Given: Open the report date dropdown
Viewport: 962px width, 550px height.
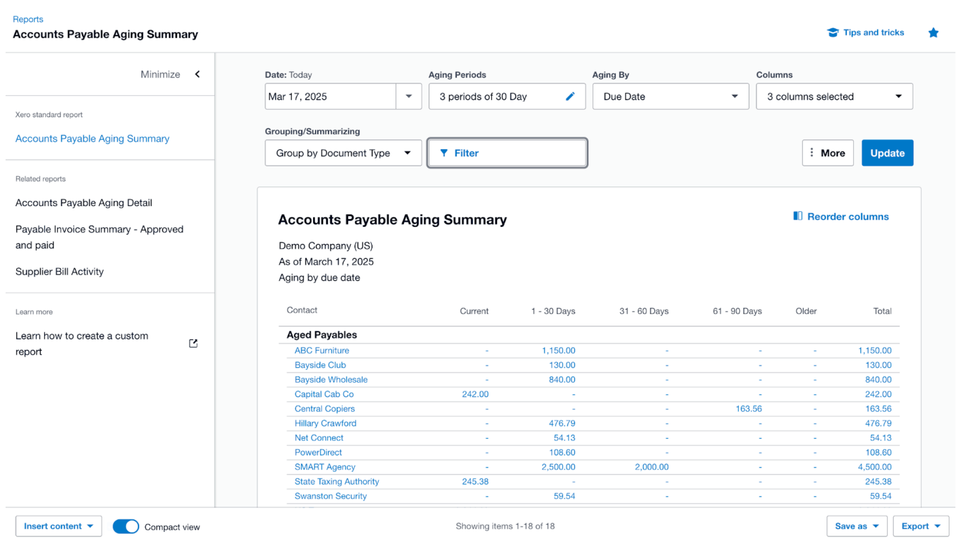Looking at the screenshot, I should (x=409, y=96).
